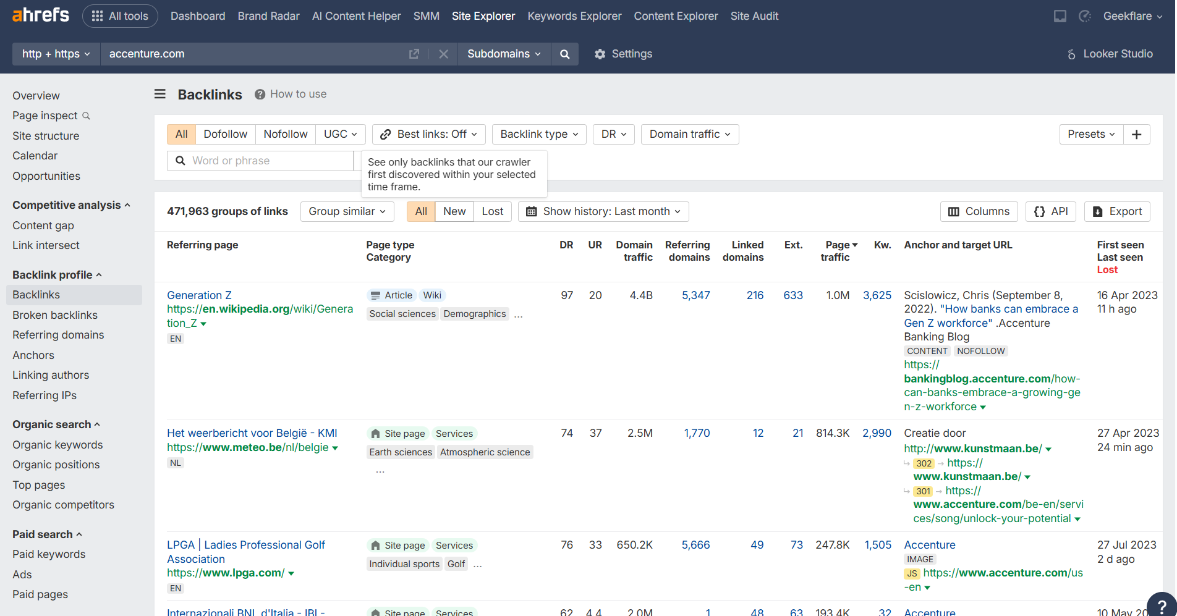The image size is (1177, 616).
Task: Collapse the Backlink profile section
Action: coord(57,275)
